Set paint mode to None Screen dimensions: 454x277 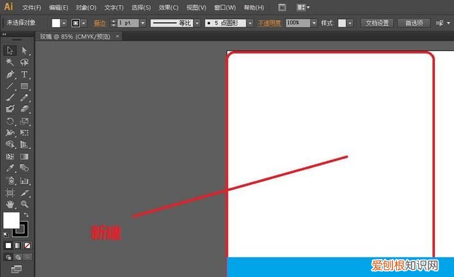point(27,246)
